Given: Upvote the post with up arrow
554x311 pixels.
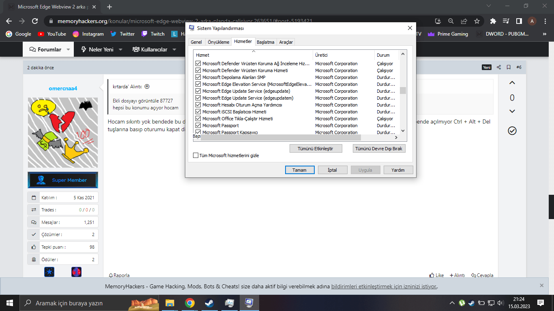Looking at the screenshot, I should 512,83.
